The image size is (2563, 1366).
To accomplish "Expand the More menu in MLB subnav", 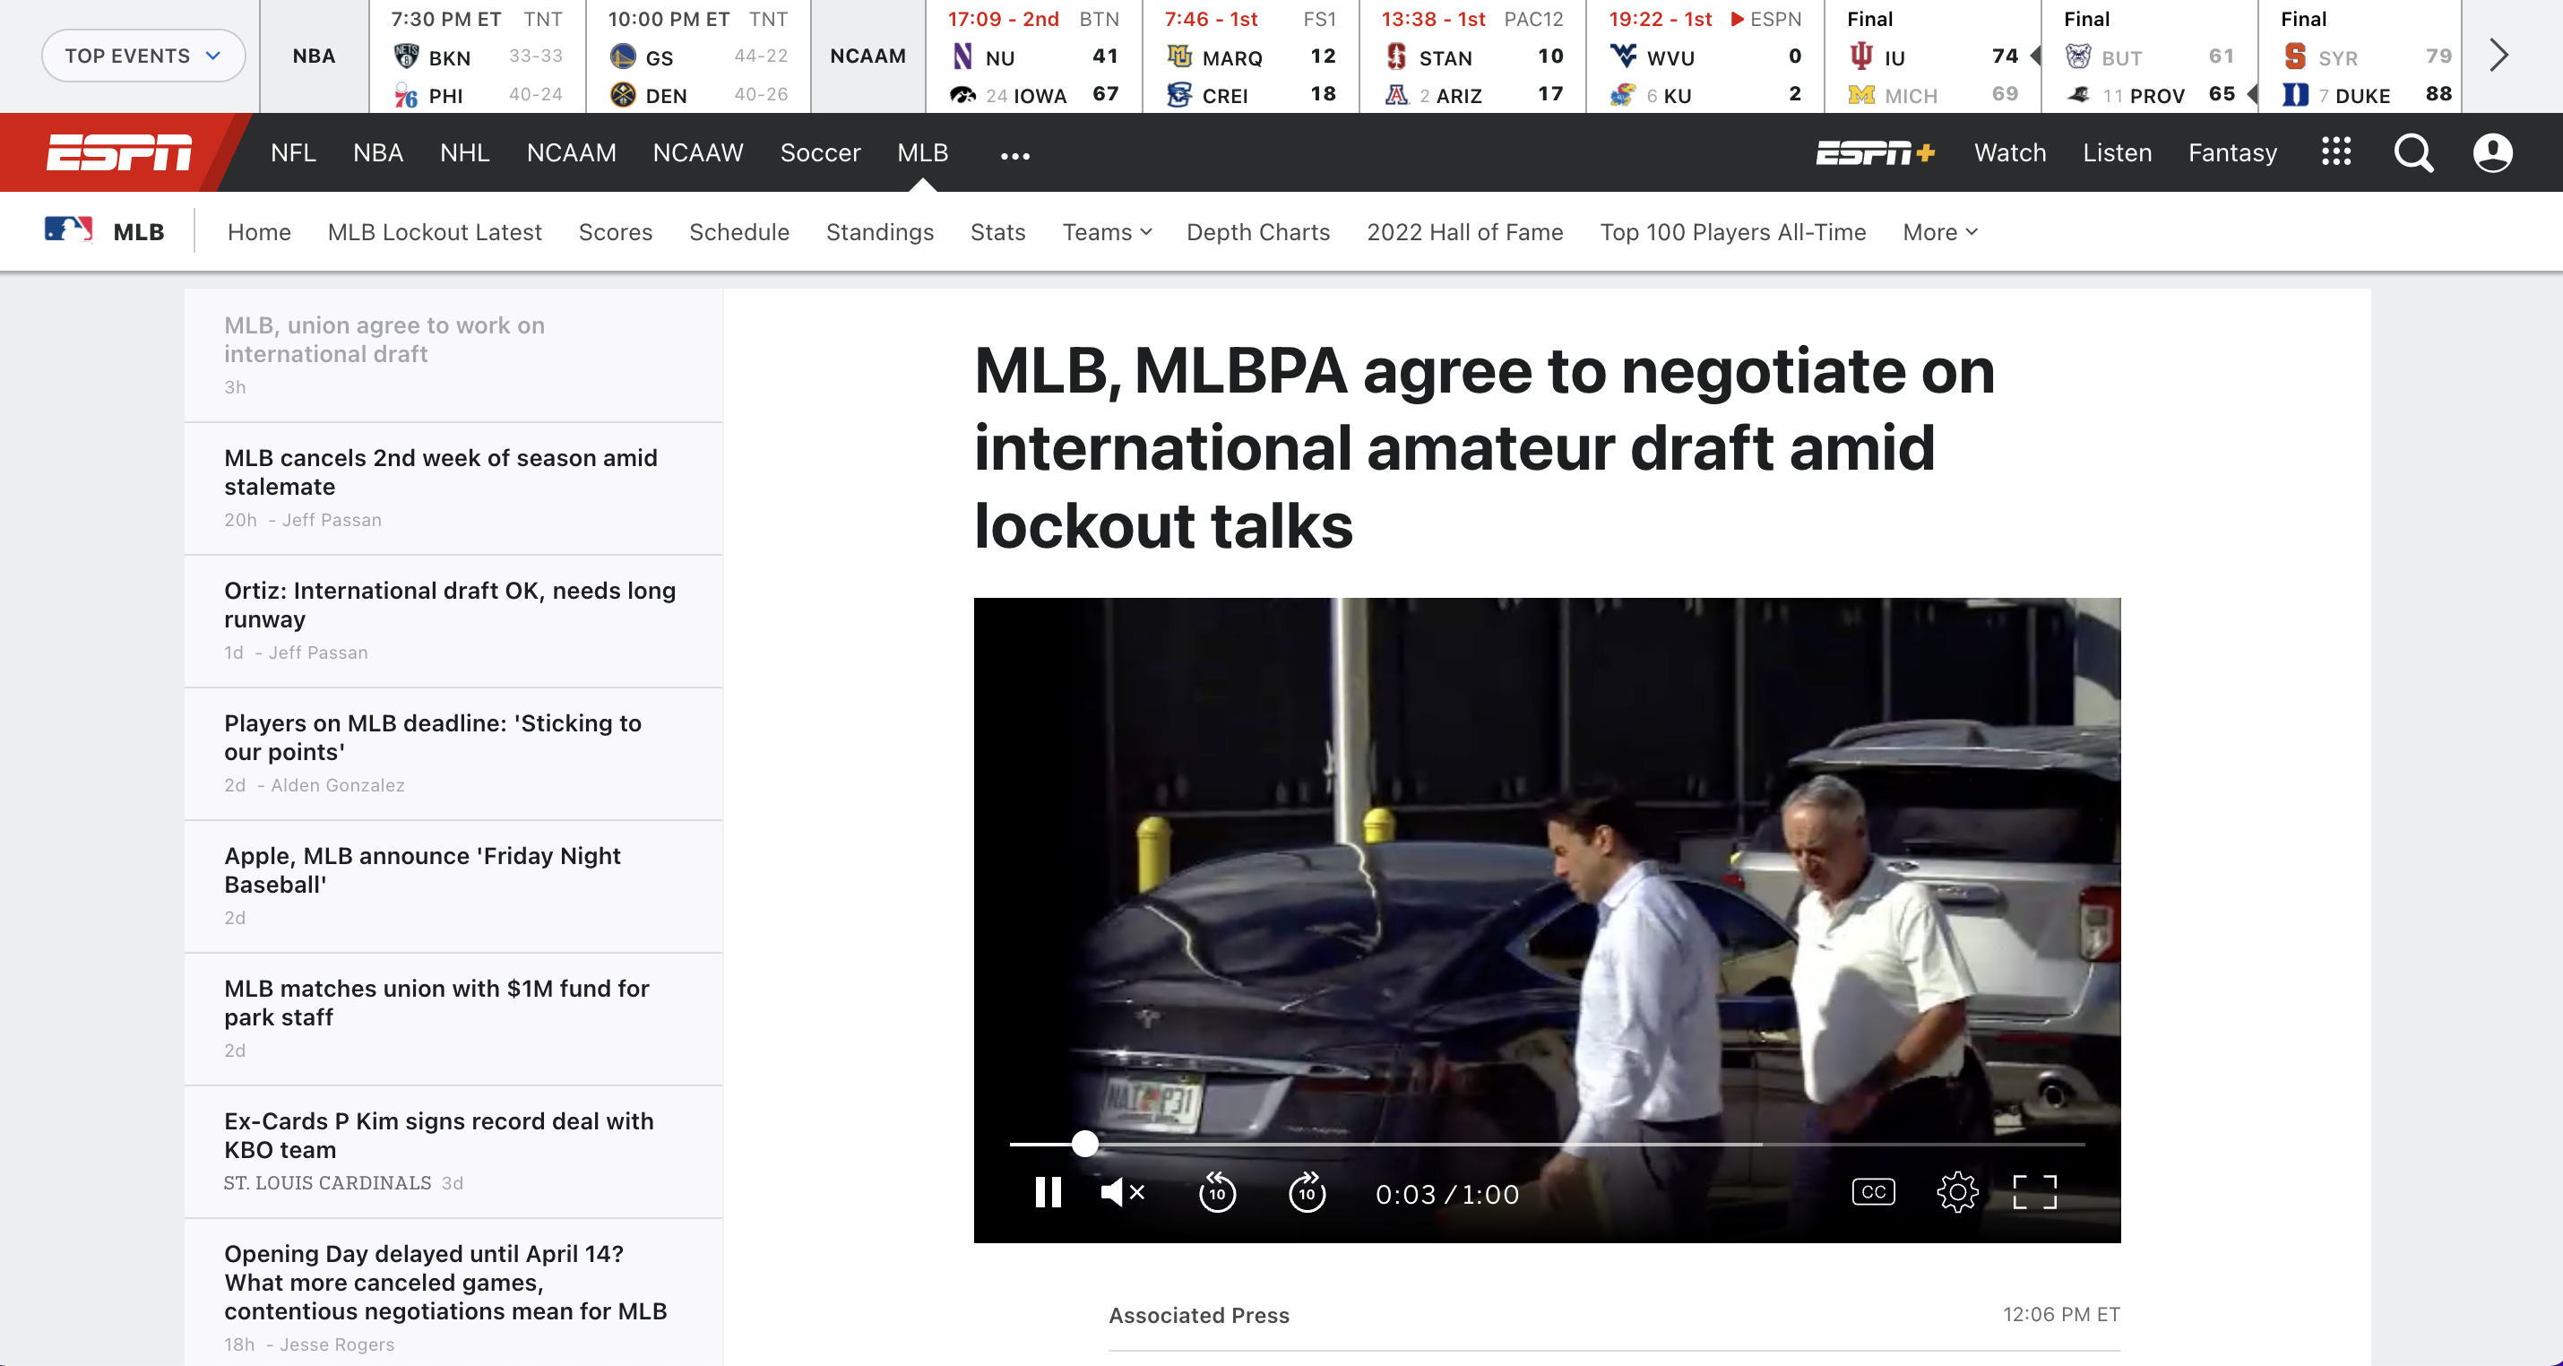I will point(1940,232).
